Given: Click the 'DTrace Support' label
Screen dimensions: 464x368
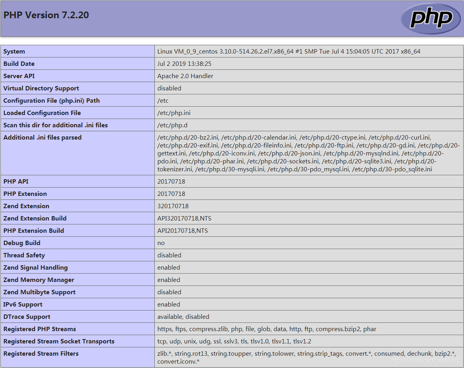Looking at the screenshot, I should point(27,316).
